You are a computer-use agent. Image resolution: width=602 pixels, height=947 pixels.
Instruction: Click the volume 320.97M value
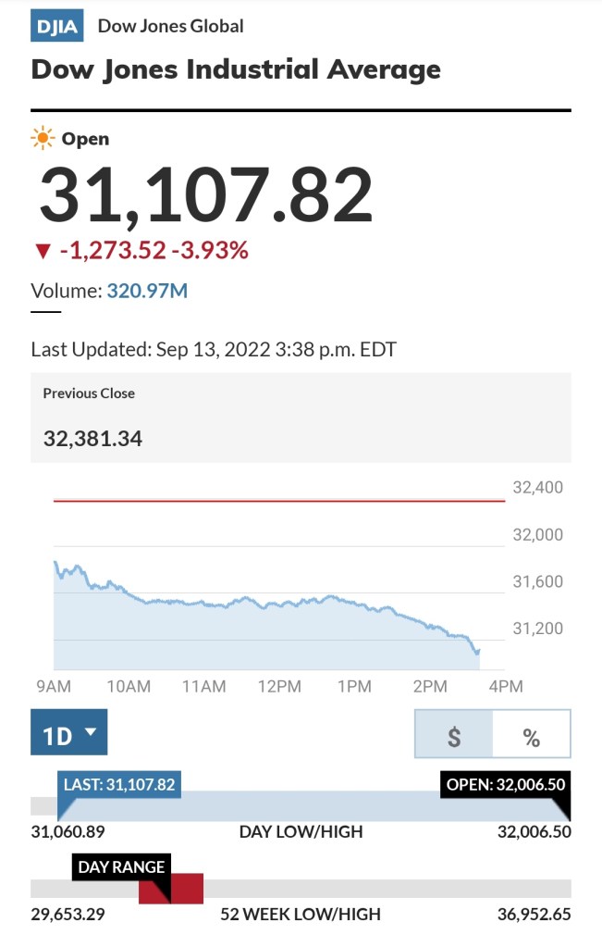(147, 291)
